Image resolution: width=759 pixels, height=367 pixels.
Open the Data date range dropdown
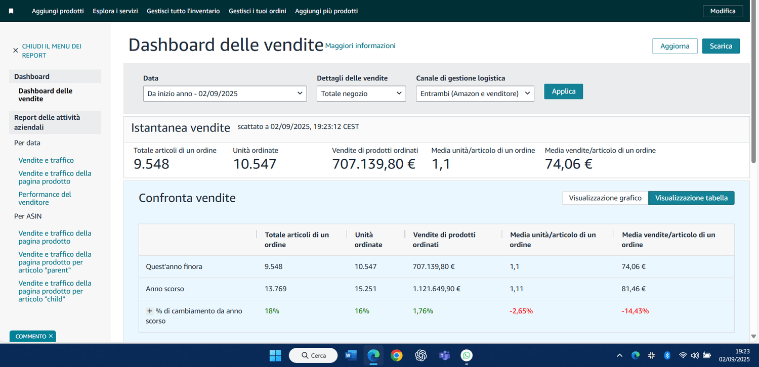tap(225, 94)
